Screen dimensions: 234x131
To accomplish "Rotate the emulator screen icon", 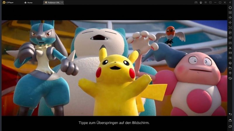I will pos(230,78).
